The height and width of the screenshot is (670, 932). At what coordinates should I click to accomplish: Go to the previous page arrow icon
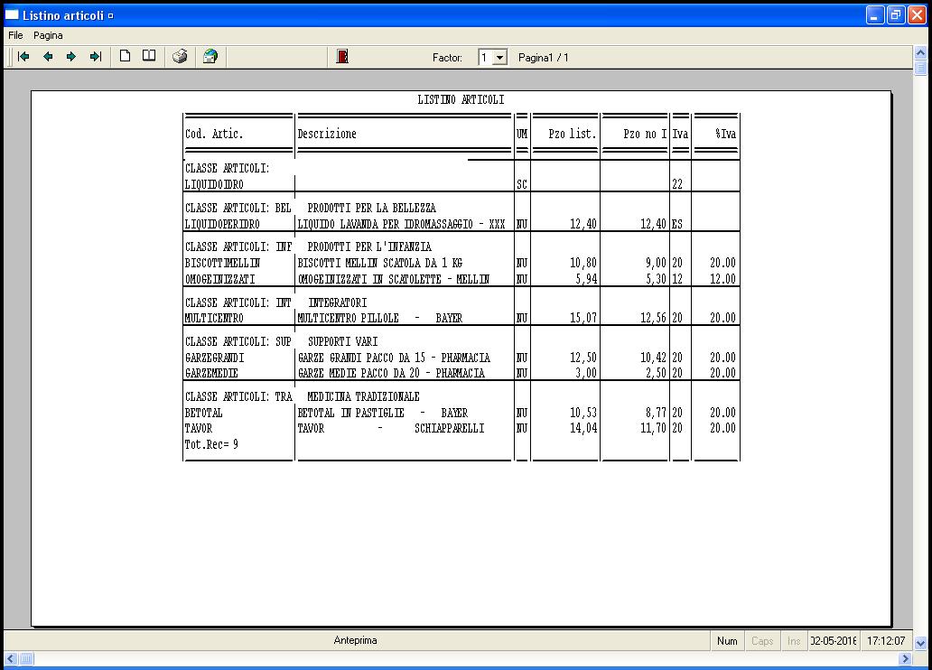click(48, 57)
